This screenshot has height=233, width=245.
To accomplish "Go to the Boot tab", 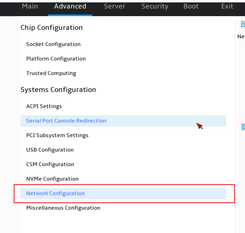I will click(x=191, y=6).
